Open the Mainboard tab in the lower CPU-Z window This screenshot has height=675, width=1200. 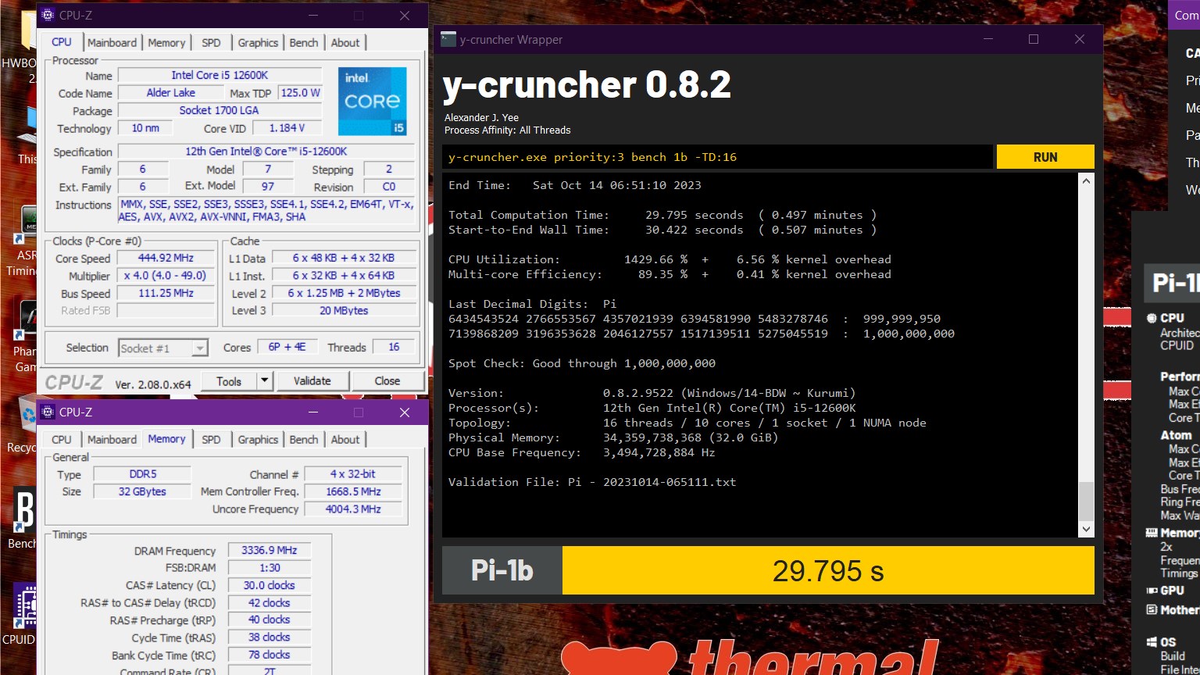112,440
